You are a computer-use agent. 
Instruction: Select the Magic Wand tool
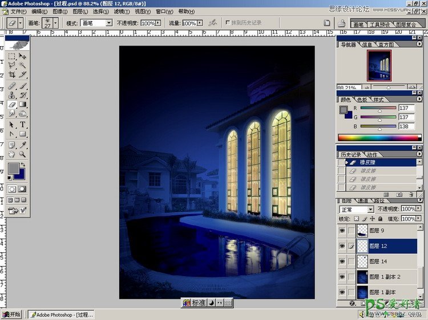point(23,65)
